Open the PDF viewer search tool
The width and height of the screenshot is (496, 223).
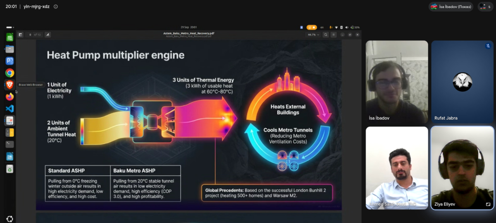[x=326, y=35]
